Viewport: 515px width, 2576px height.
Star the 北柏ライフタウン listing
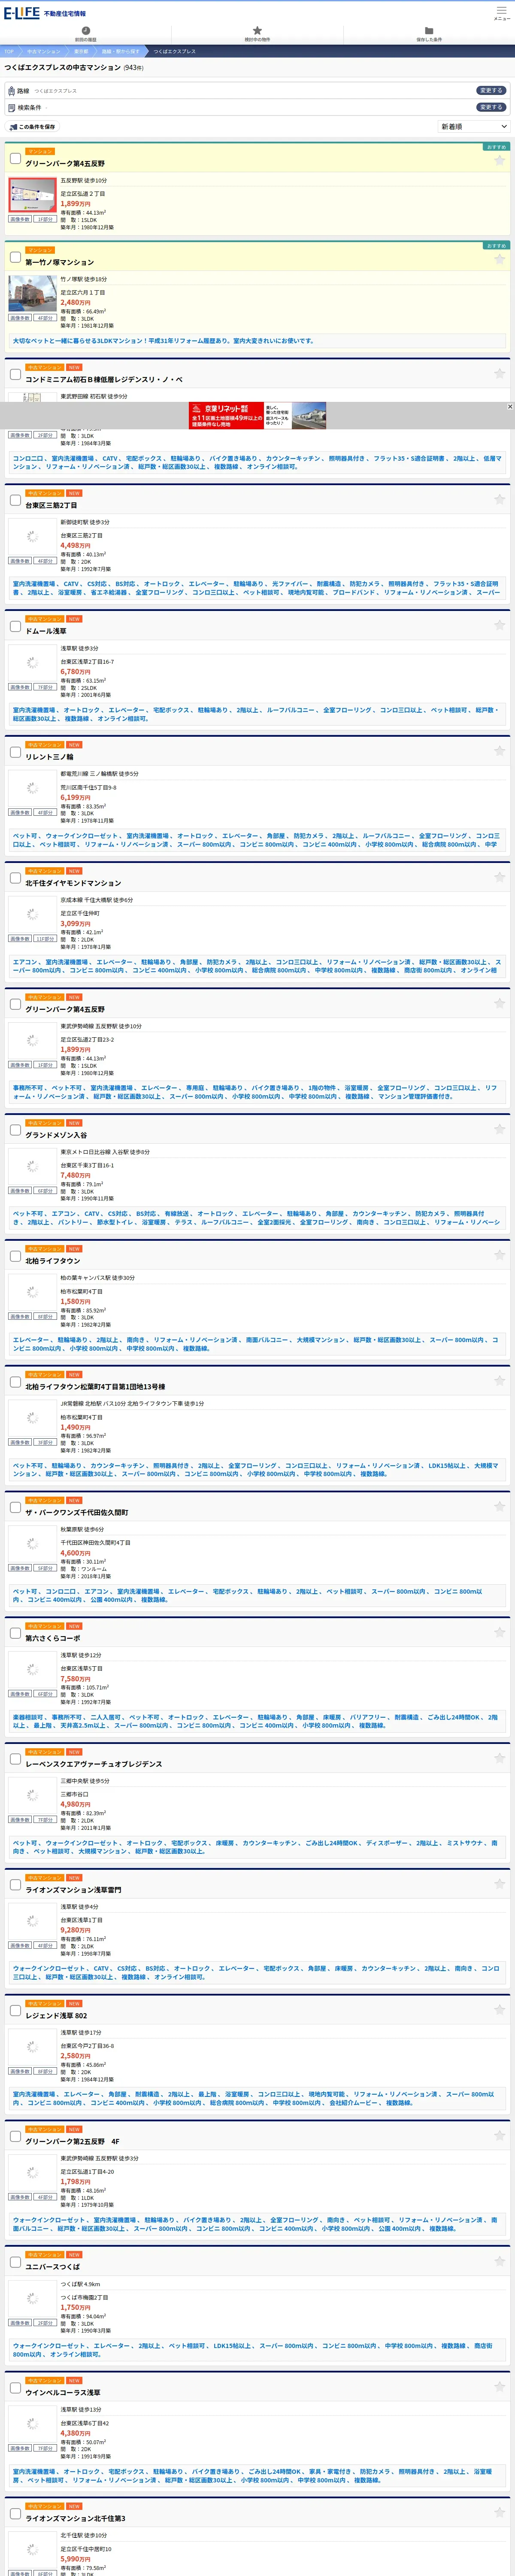pos(499,1255)
